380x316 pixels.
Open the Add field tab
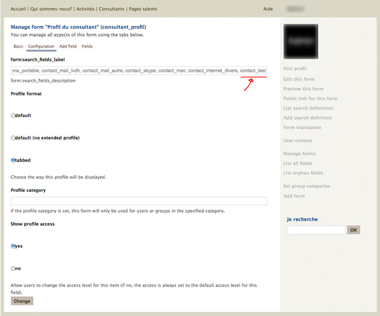pyautogui.click(x=68, y=46)
